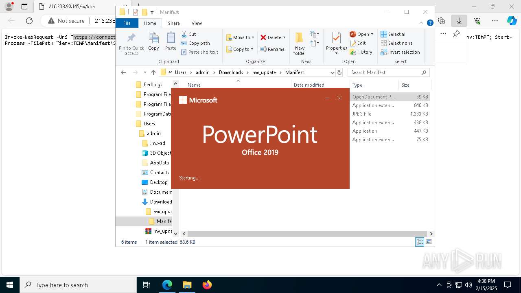
Task: Open the Share ribbon tab
Action: tap(174, 23)
